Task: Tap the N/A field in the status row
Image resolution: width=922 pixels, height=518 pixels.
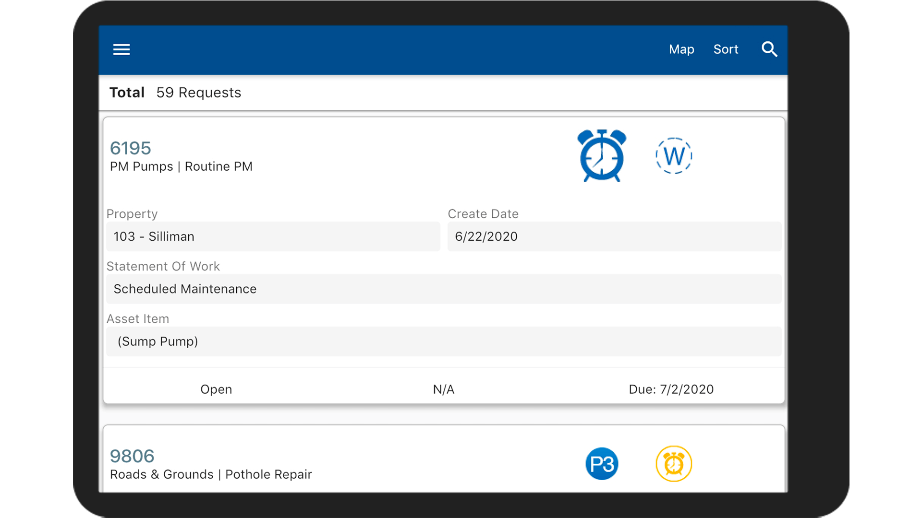Action: pyautogui.click(x=443, y=389)
